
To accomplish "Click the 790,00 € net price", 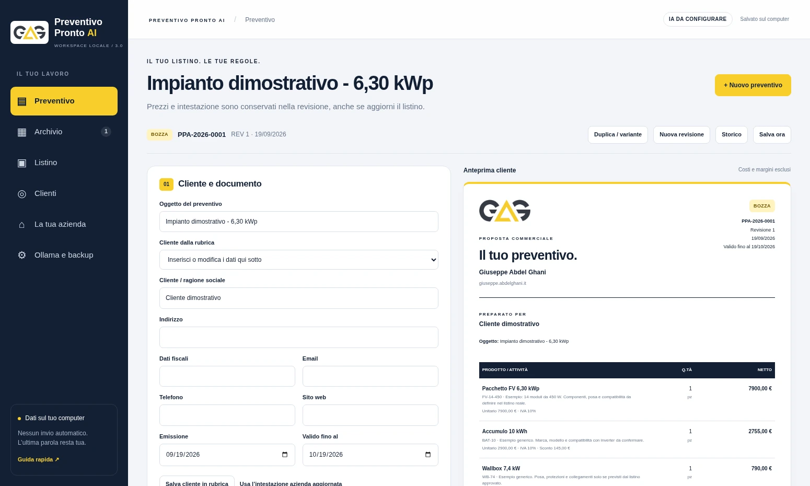I will [761, 469].
